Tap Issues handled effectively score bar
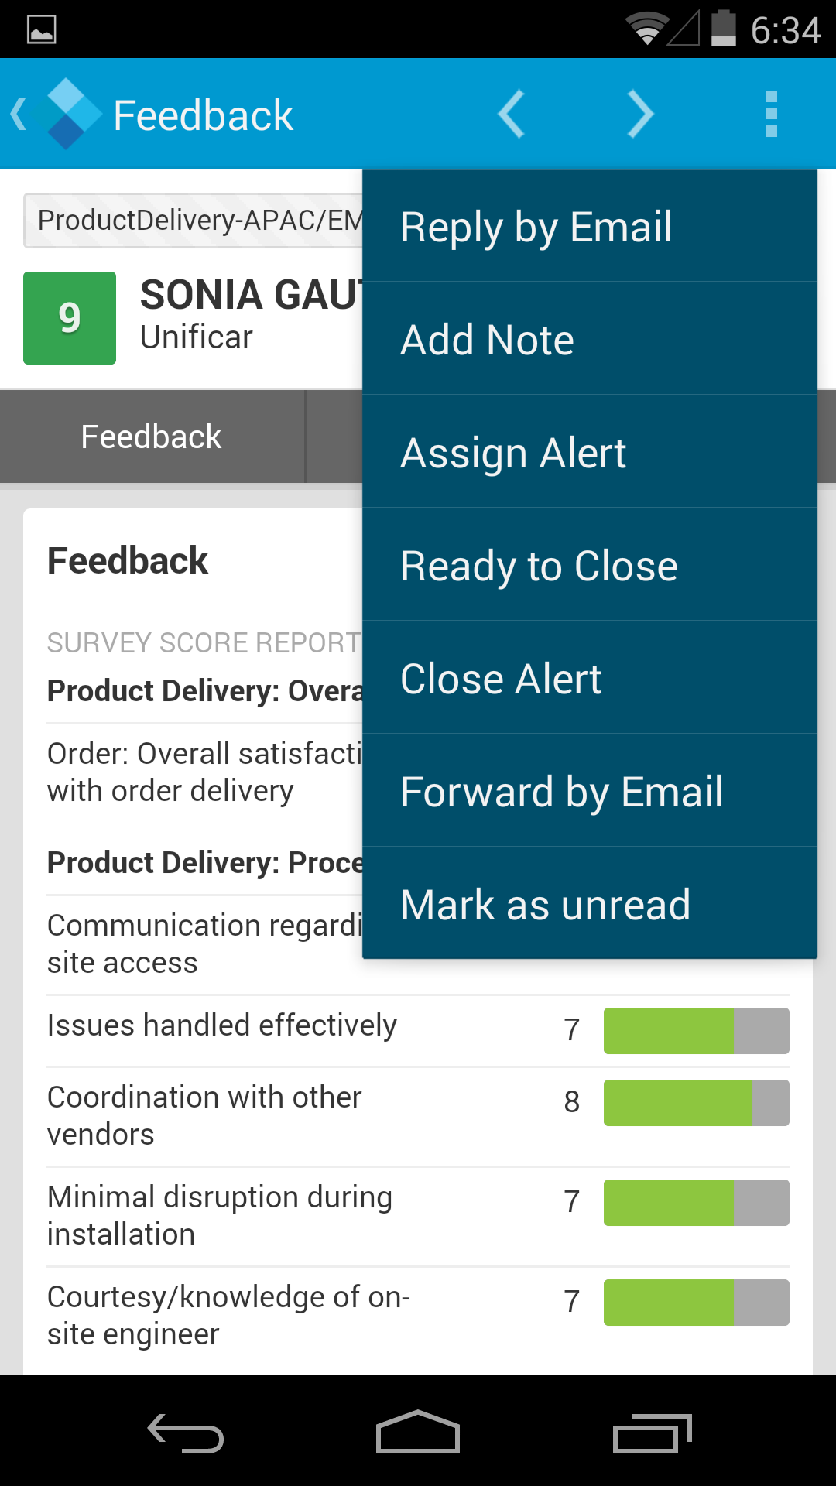Image resolution: width=836 pixels, height=1486 pixels. point(696,1031)
